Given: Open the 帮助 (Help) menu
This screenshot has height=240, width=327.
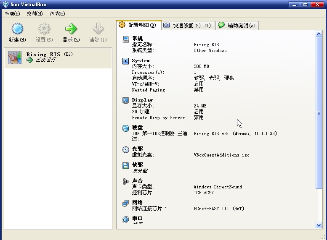Looking at the screenshot, I should 57,13.
